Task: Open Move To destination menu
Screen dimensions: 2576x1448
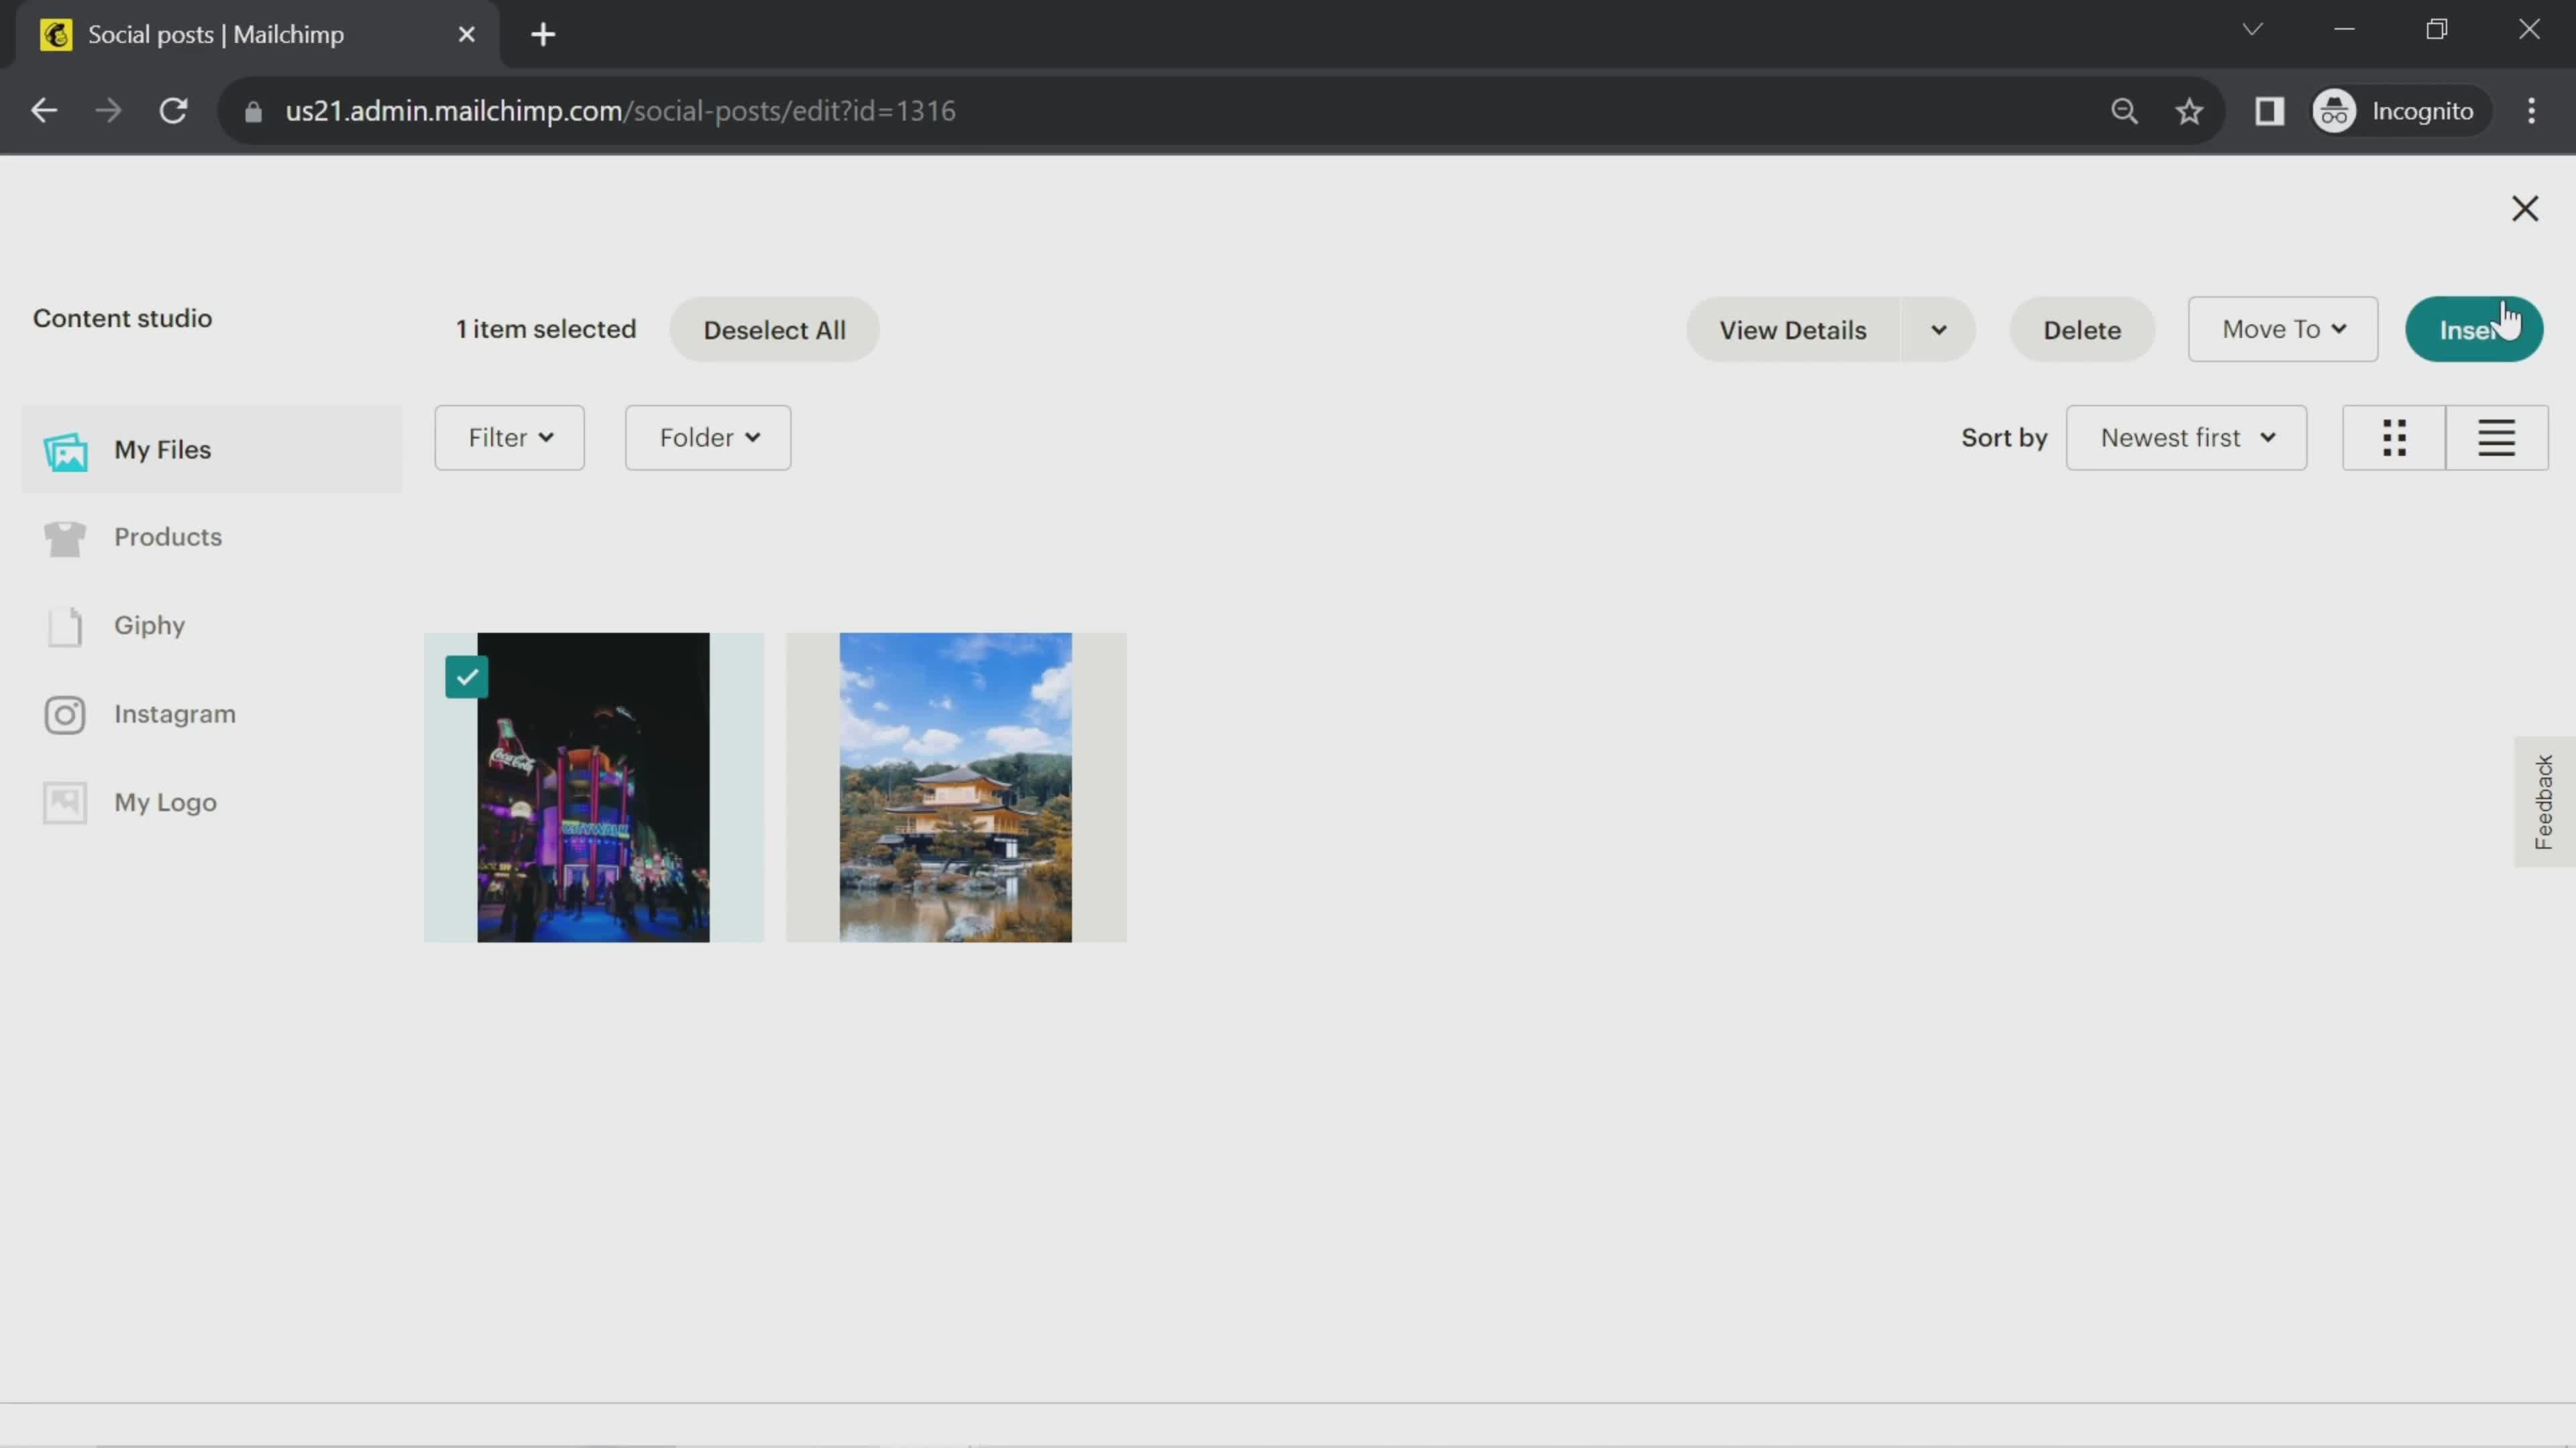Action: [x=2284, y=329]
